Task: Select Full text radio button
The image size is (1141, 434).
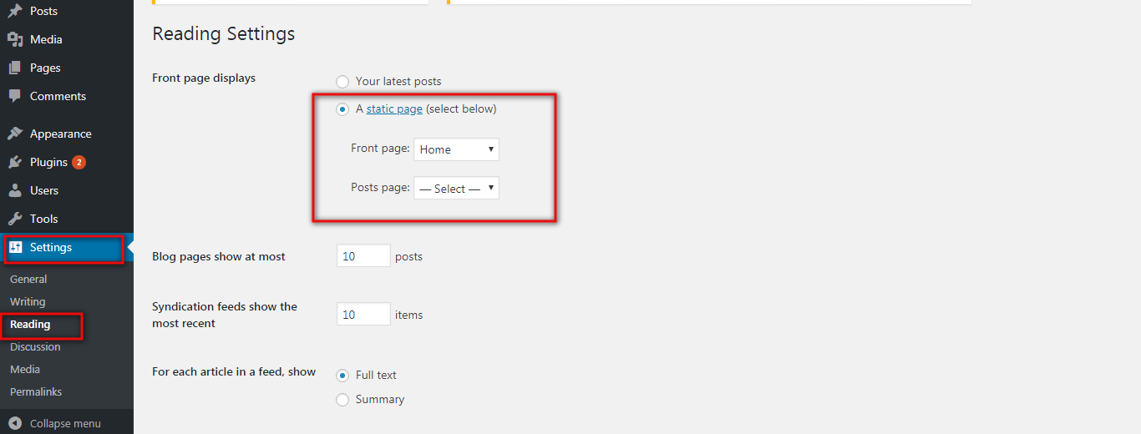Action: click(342, 376)
